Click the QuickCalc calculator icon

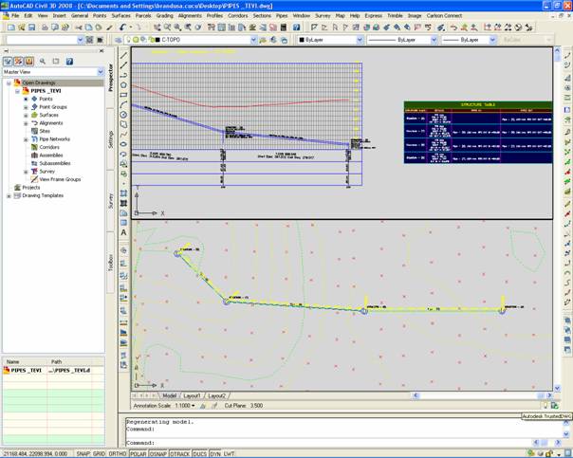(x=284, y=27)
